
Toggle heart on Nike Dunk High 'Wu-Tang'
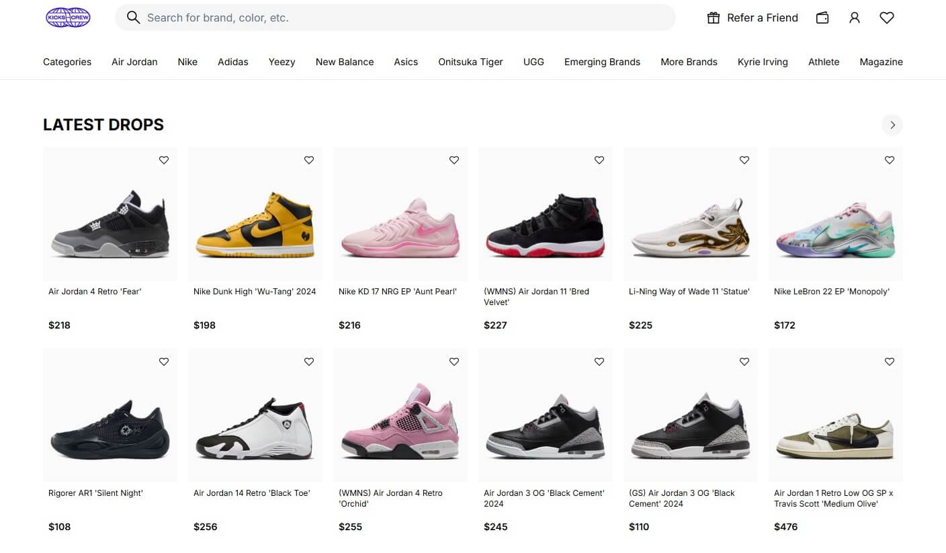coord(309,160)
